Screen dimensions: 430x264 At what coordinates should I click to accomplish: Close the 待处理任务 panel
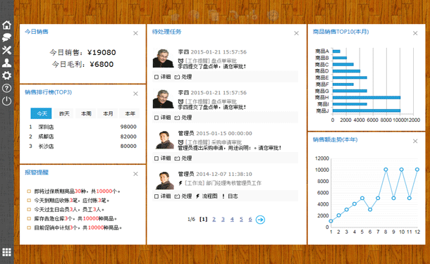[x=297, y=33]
